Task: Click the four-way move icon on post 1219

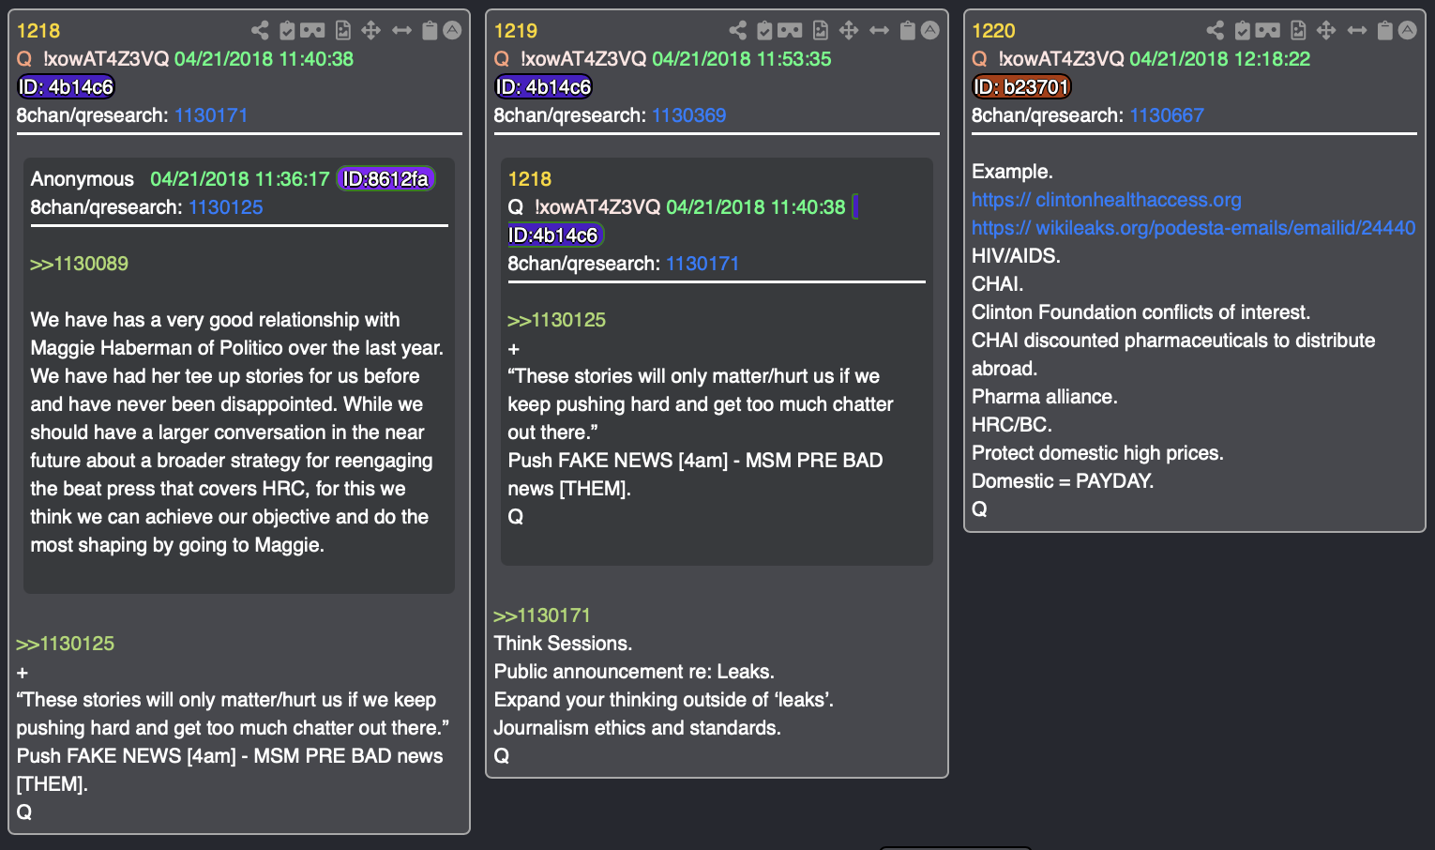Action: click(849, 30)
